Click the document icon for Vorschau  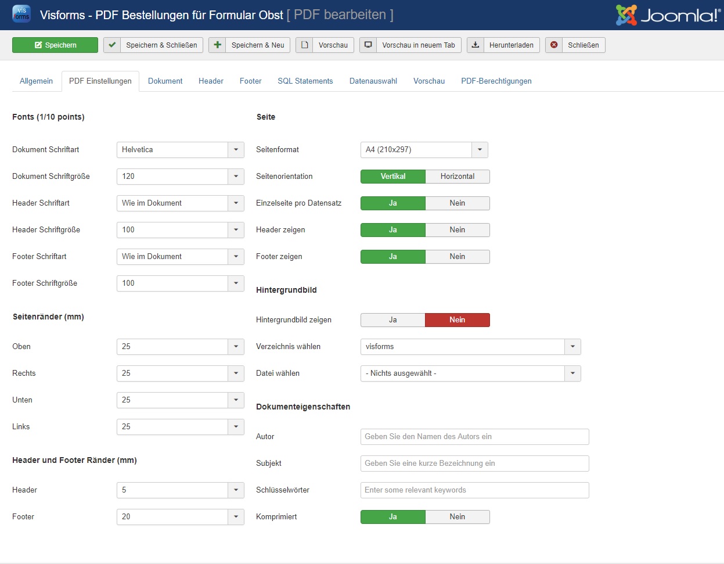[x=304, y=45]
